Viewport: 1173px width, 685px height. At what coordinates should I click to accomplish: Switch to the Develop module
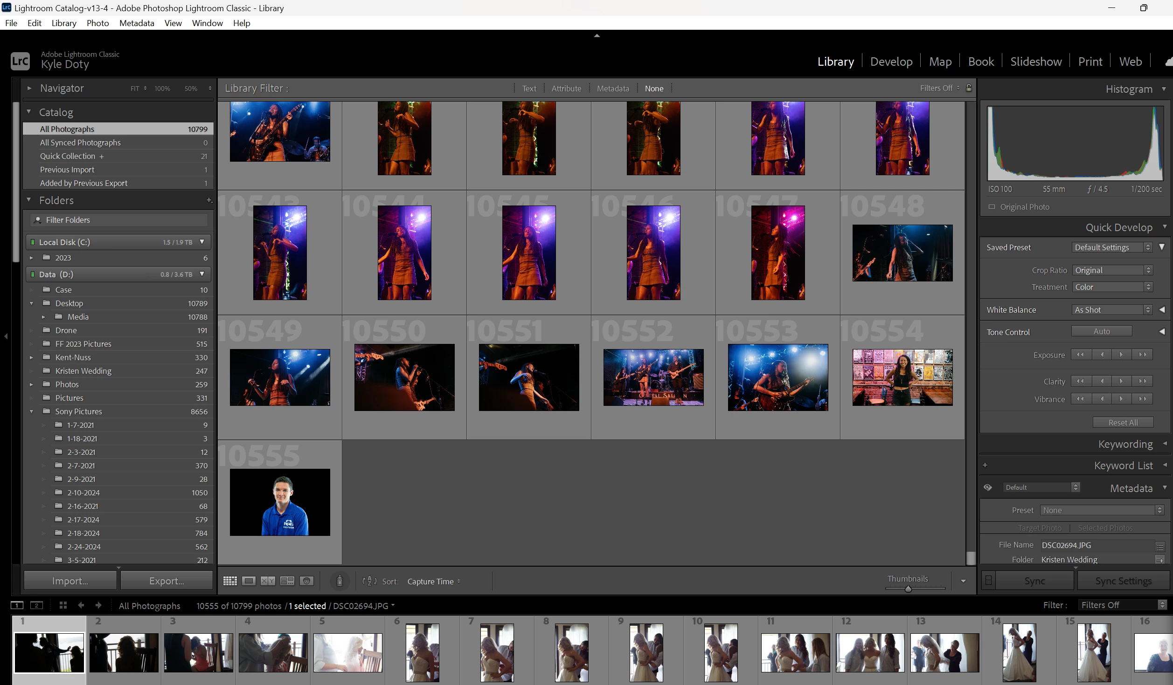pos(891,62)
